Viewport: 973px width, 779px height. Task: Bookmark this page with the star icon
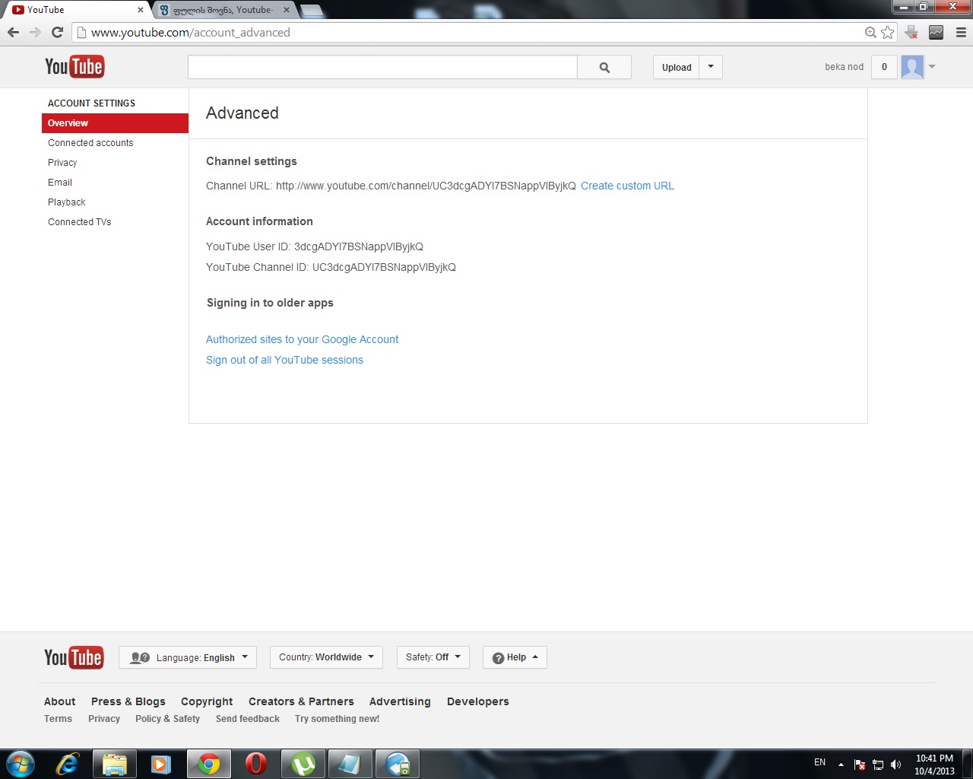pyautogui.click(x=887, y=32)
